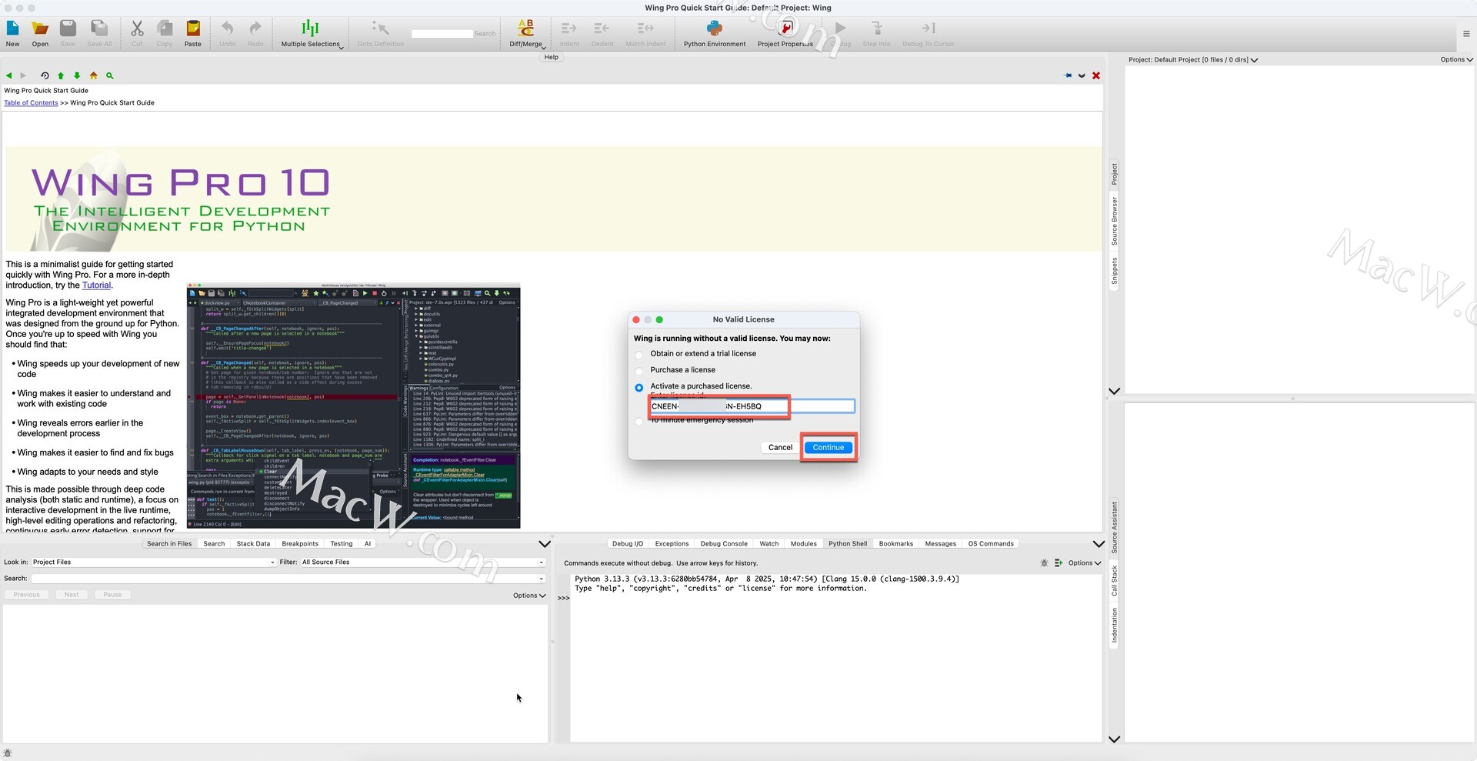Screen dimensions: 1477x761
Task: Click the New file toolbar icon
Action: pos(13,29)
